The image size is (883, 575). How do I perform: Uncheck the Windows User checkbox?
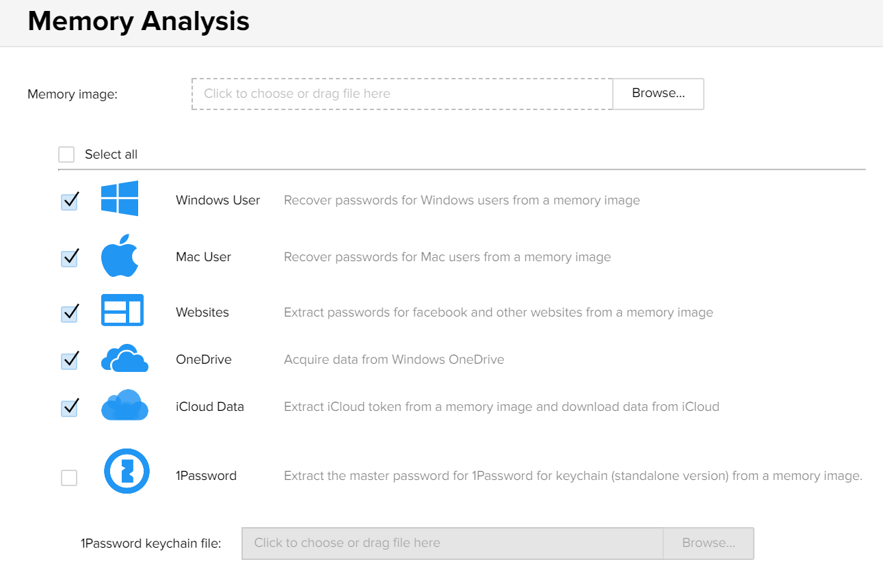point(69,202)
